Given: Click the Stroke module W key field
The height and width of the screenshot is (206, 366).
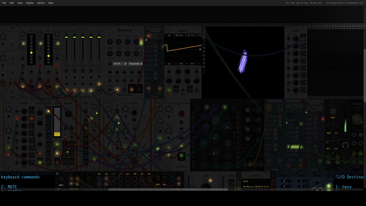Looking at the screenshot, I should (x=284, y=181).
